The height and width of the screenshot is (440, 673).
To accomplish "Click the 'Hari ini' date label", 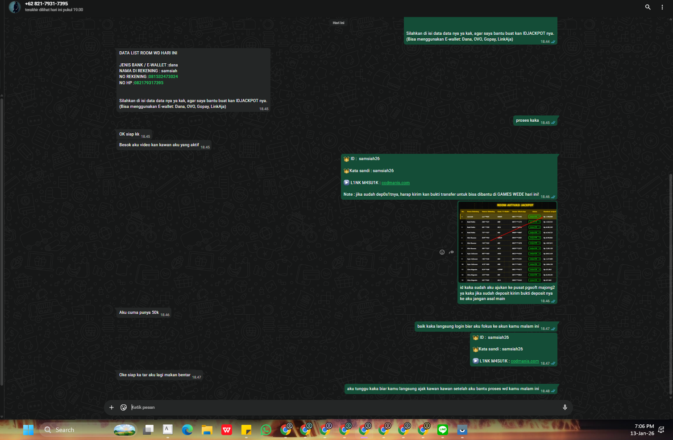I will coord(338,23).
